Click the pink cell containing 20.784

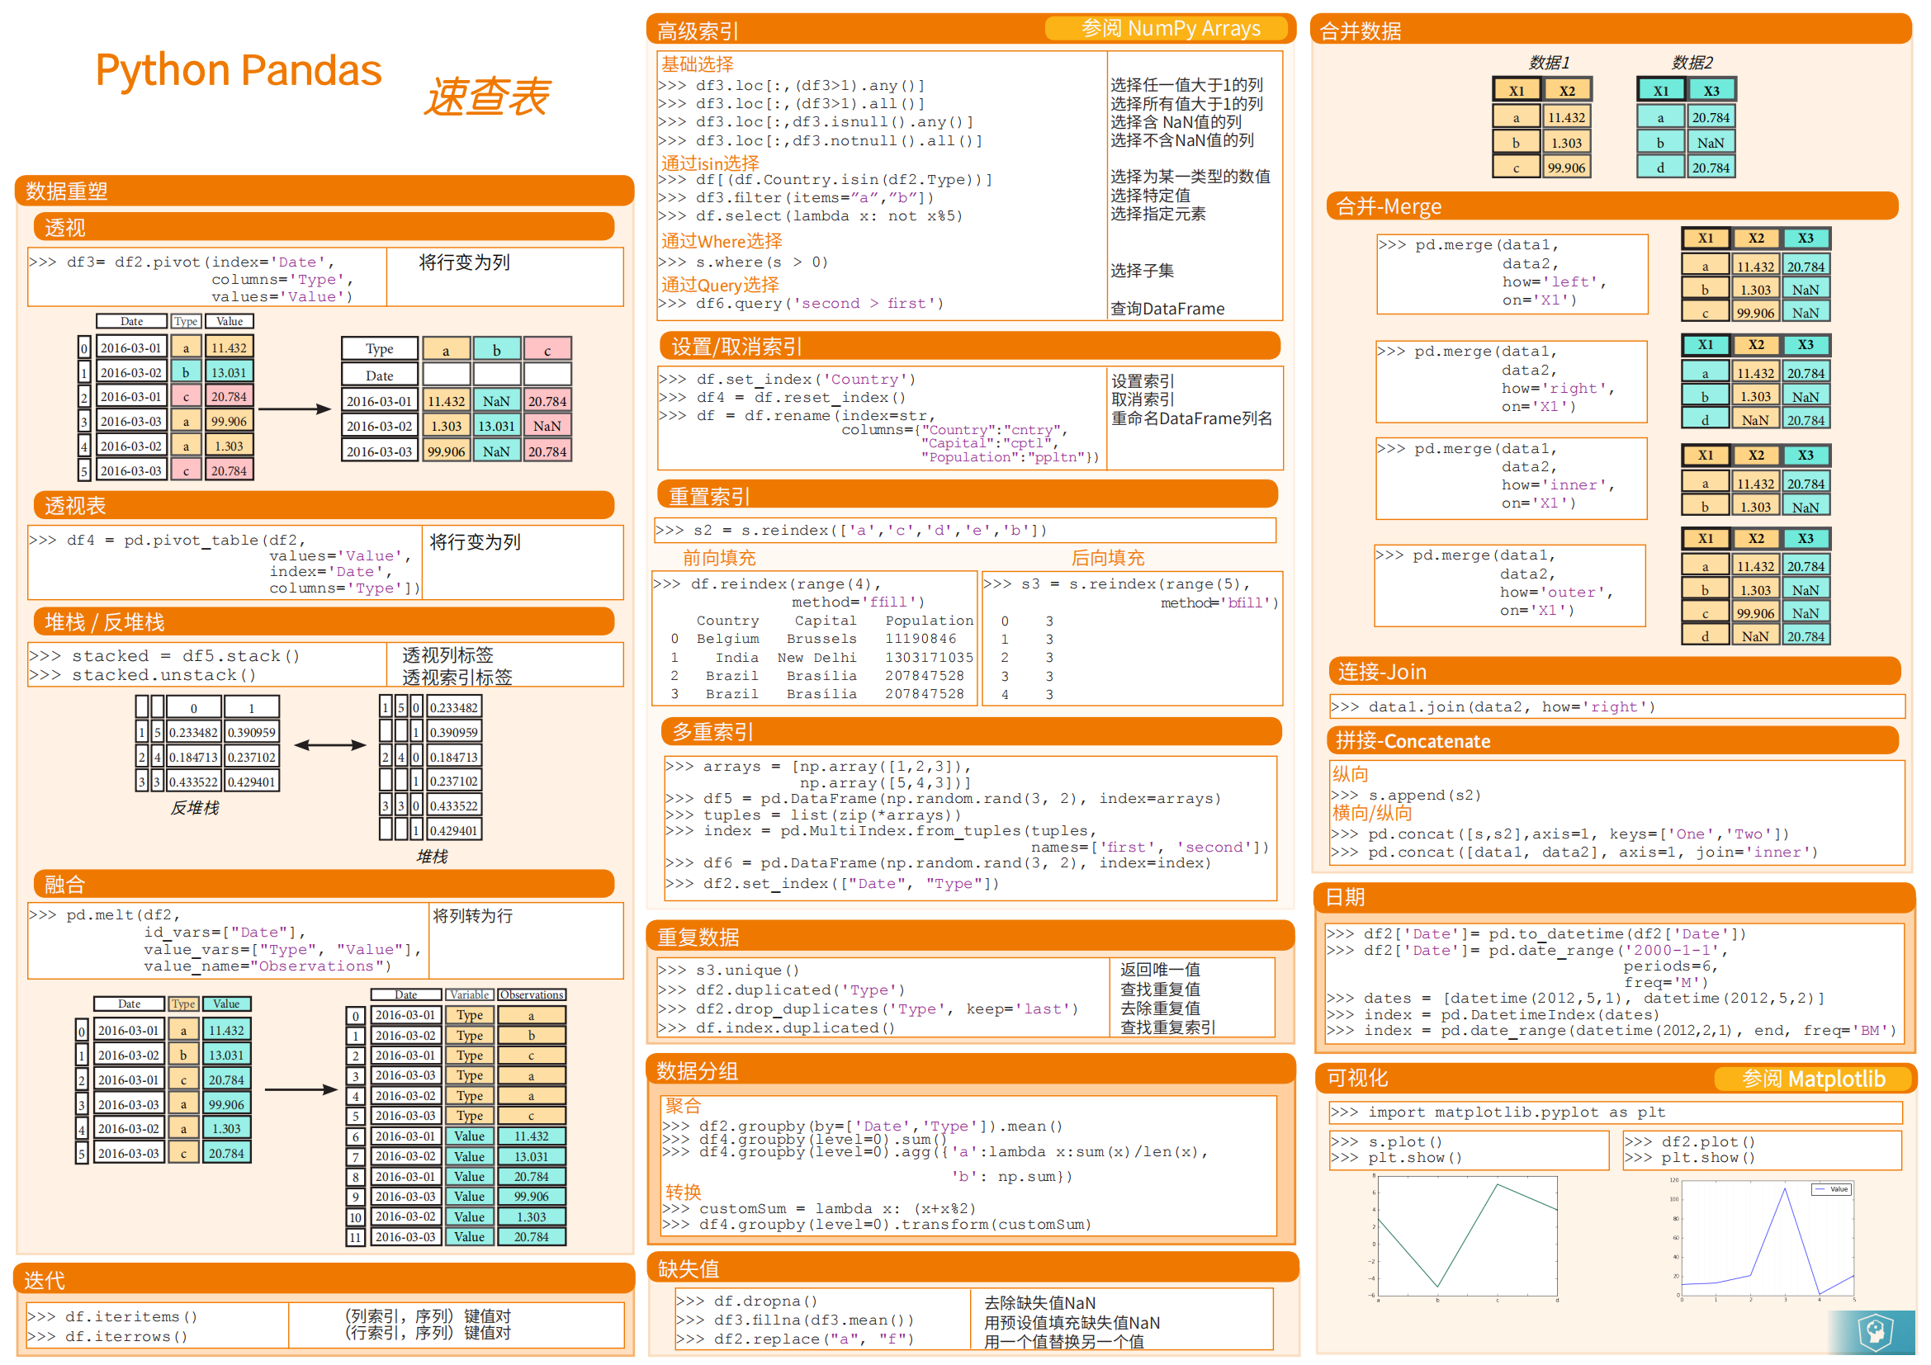(x=229, y=396)
